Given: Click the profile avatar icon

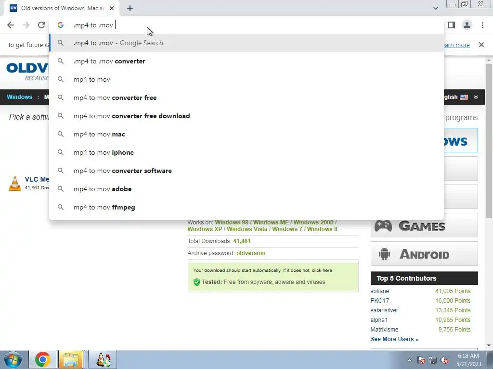Looking at the screenshot, I should point(467,25).
